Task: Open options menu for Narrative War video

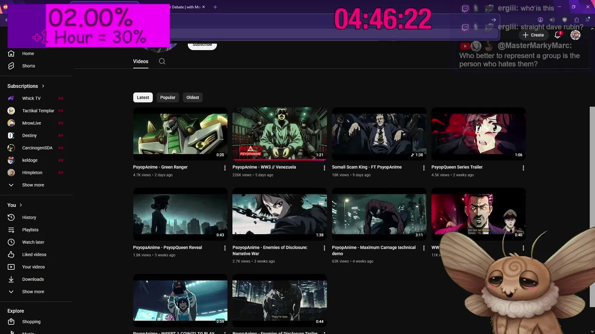Action: pyautogui.click(x=324, y=248)
